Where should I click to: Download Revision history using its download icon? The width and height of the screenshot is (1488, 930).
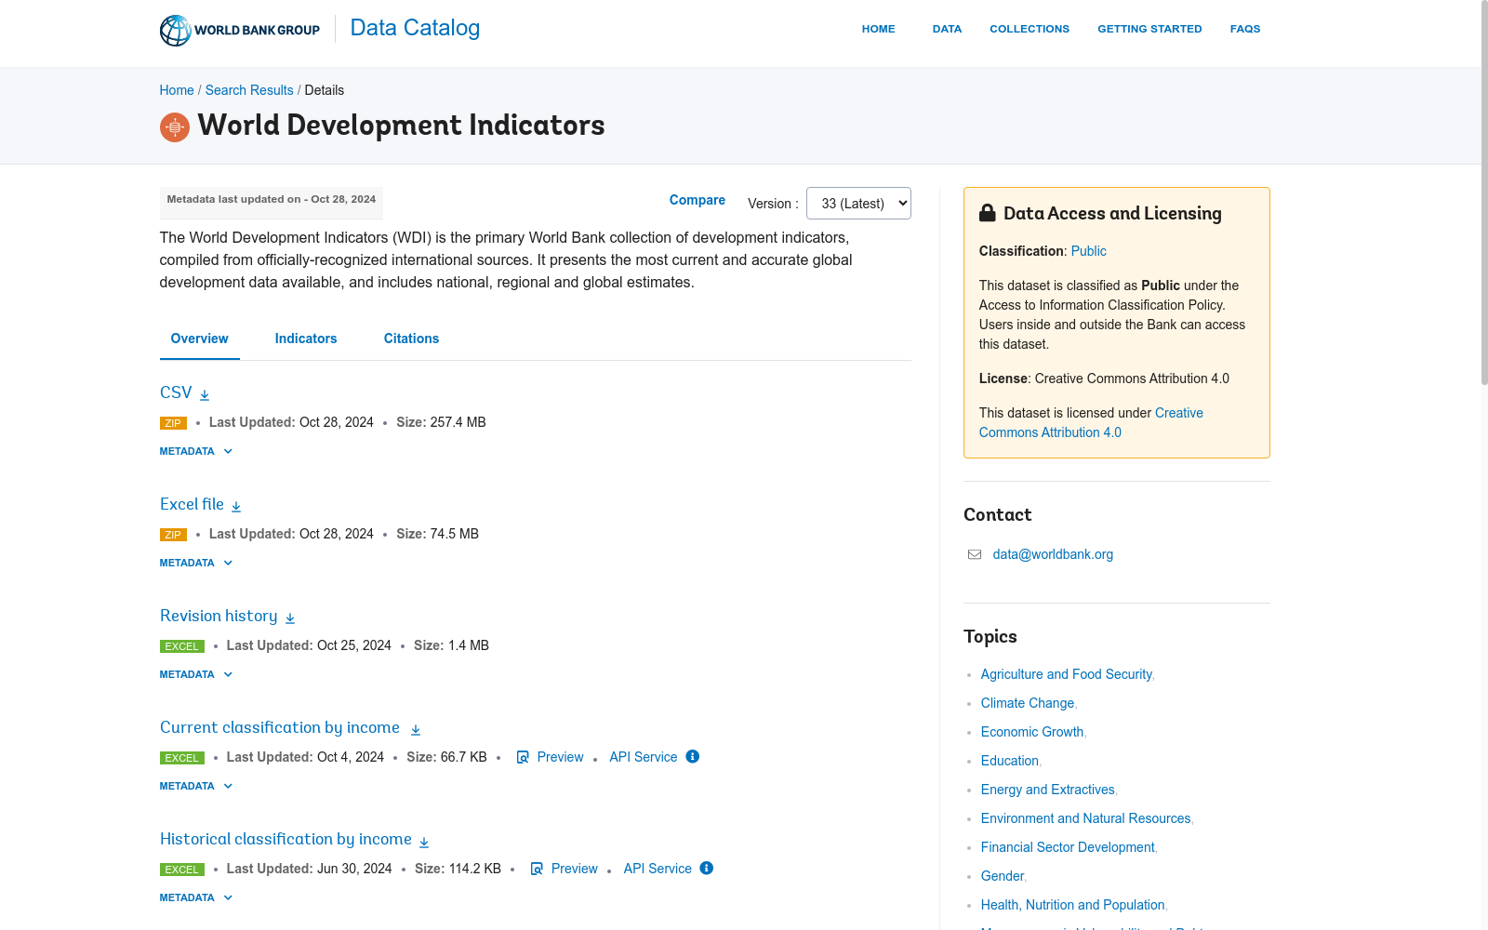click(x=289, y=617)
